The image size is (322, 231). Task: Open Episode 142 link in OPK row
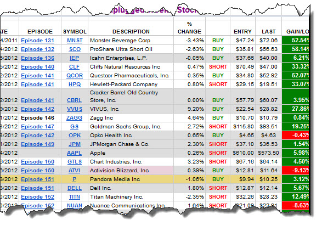[38, 136]
